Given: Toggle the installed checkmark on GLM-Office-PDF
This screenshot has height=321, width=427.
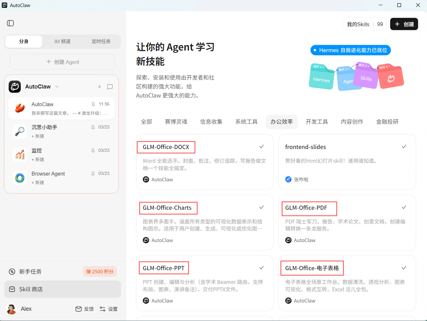Looking at the screenshot, I should click(x=404, y=207).
